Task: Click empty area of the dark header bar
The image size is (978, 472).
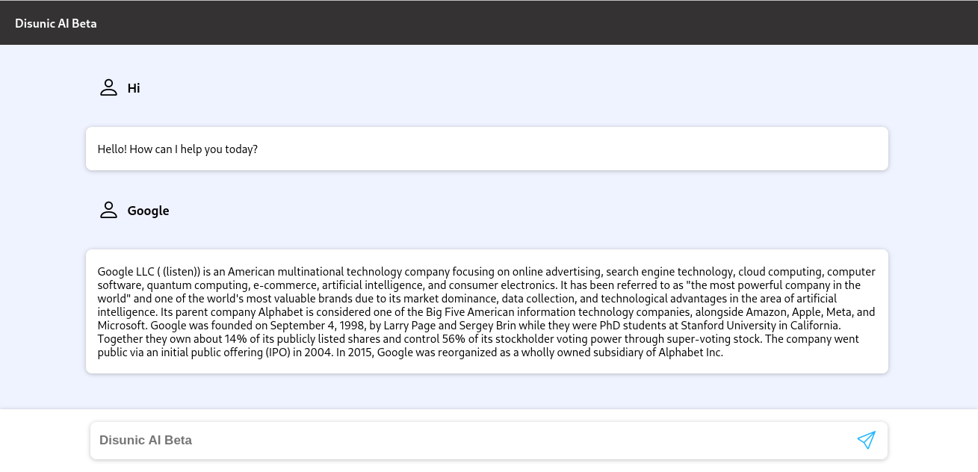Action: [523, 23]
